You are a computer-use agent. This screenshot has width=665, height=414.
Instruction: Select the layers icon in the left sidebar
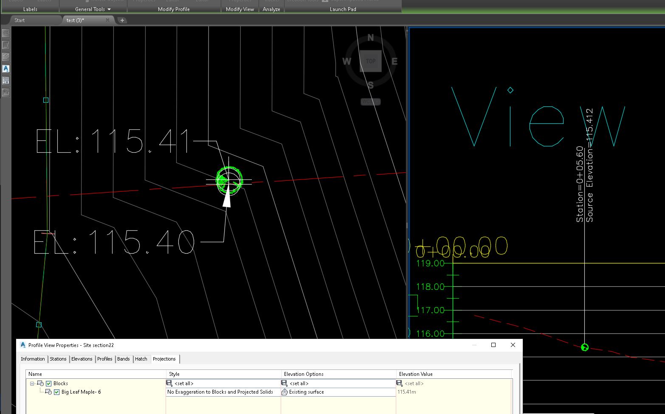(6, 56)
